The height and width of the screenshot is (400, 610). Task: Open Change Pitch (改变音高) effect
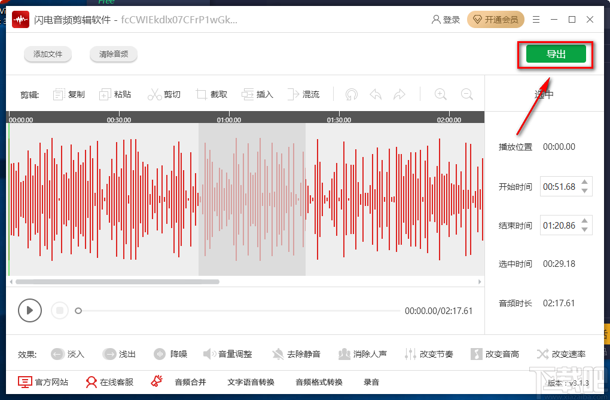[x=495, y=354]
